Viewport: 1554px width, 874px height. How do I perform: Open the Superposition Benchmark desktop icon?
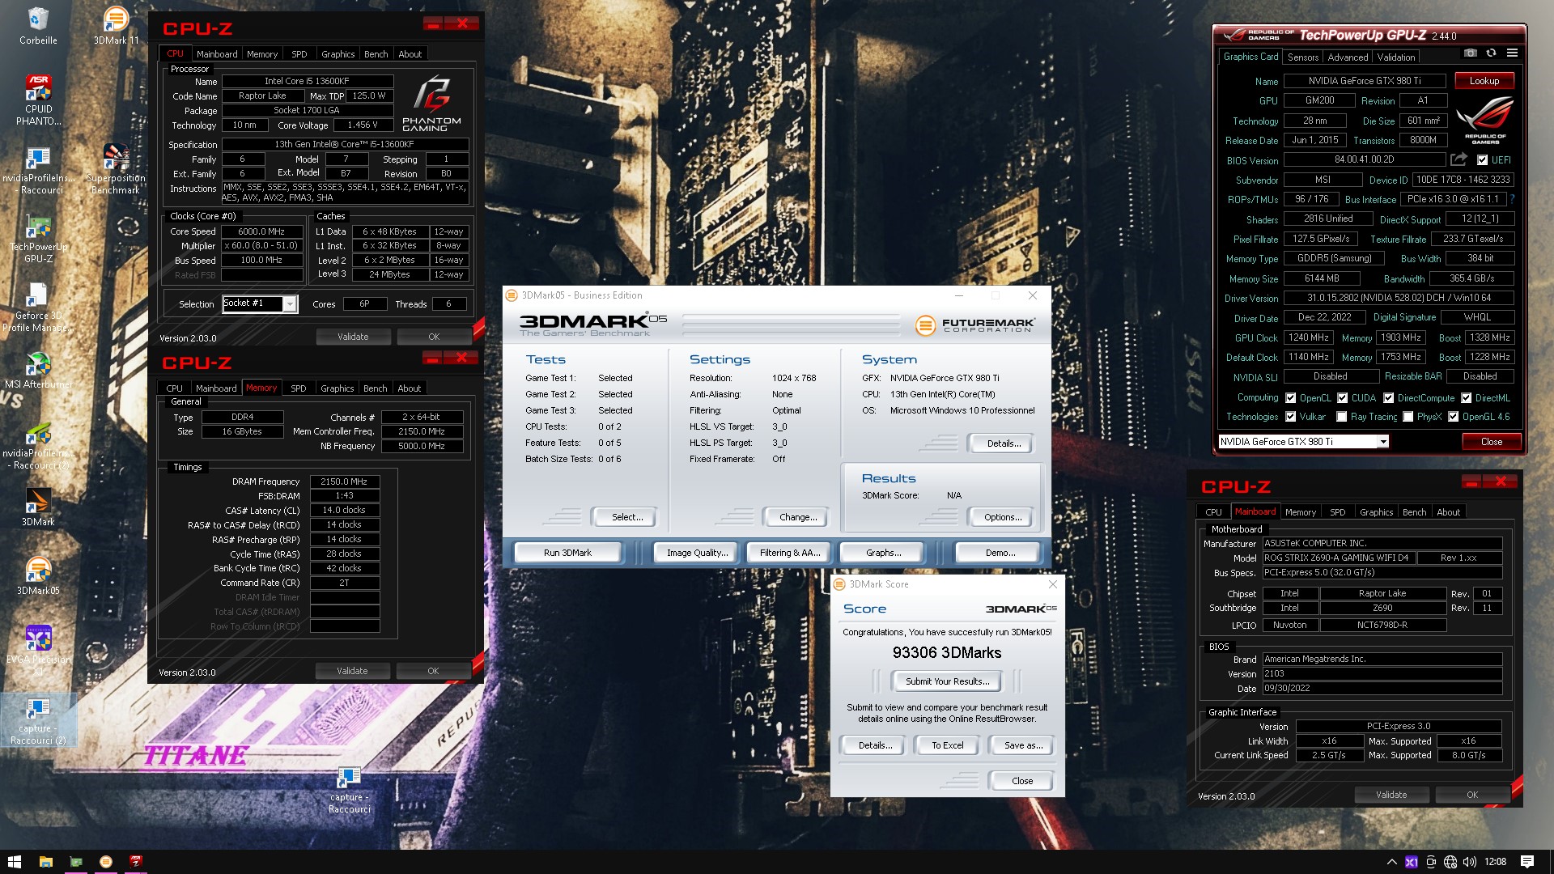(116, 169)
